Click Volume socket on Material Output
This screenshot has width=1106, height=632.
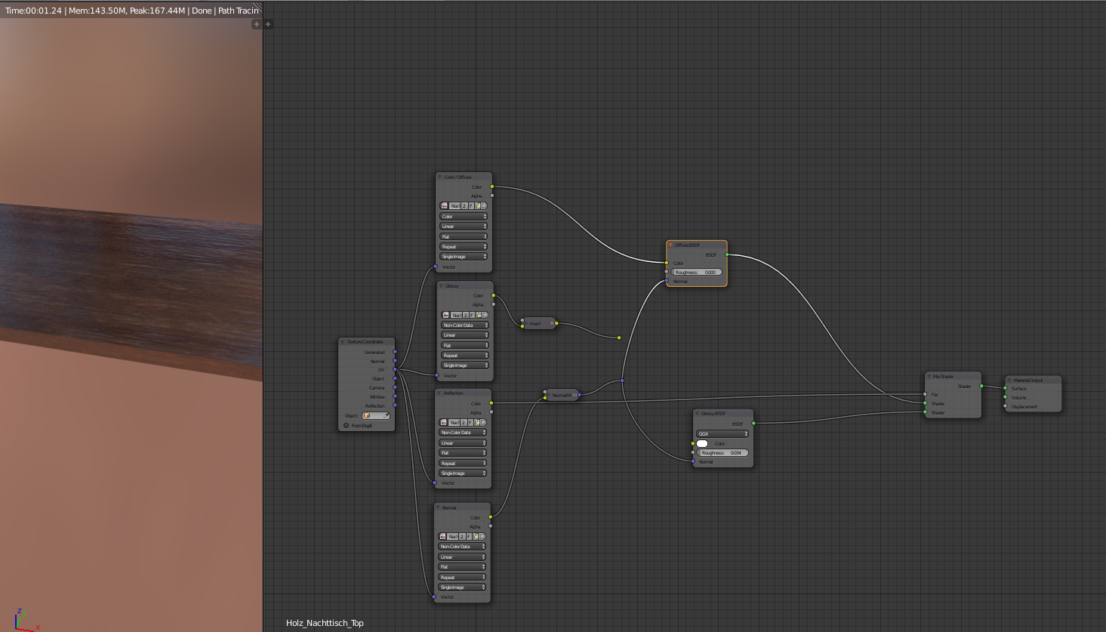[1006, 397]
